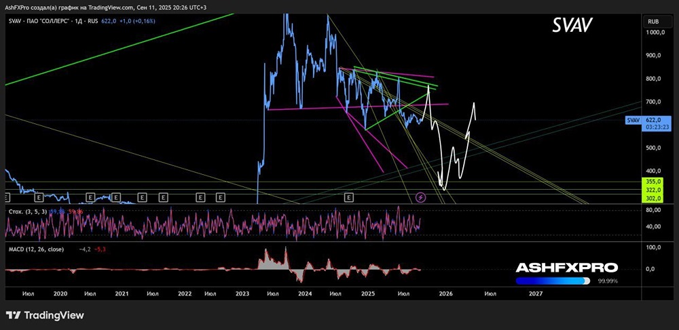Click the green 322,0 price level label
The width and height of the screenshot is (679, 330).
(653, 190)
